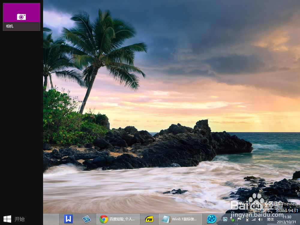Open the blue W application on the taskbar
Image resolution: width=300 pixels, height=225 pixels.
(68, 219)
